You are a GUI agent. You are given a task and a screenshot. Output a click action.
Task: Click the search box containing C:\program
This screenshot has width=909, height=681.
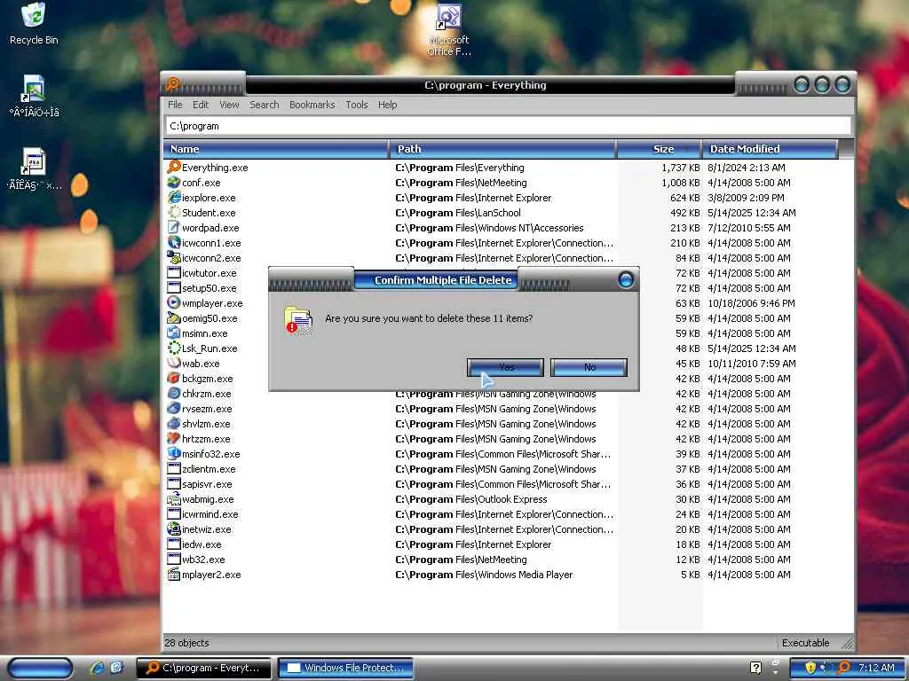[x=509, y=126]
